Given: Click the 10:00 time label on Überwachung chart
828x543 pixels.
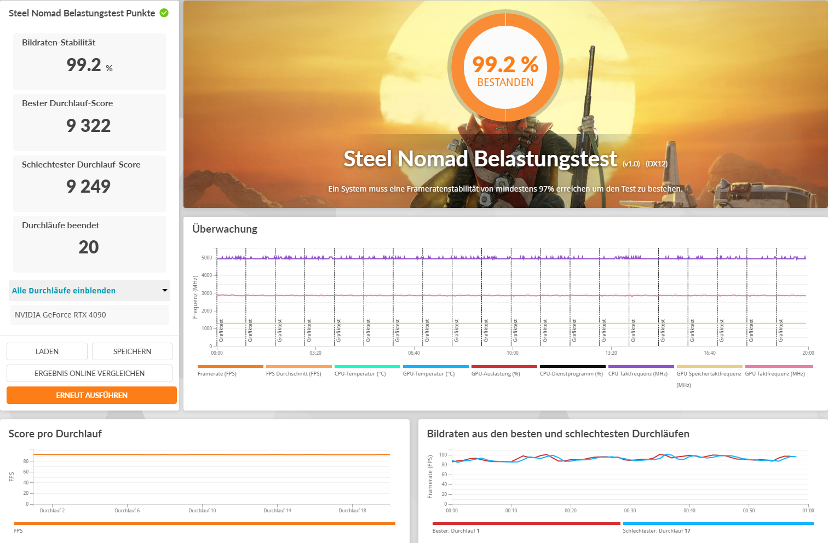Looking at the screenshot, I should click(x=513, y=353).
